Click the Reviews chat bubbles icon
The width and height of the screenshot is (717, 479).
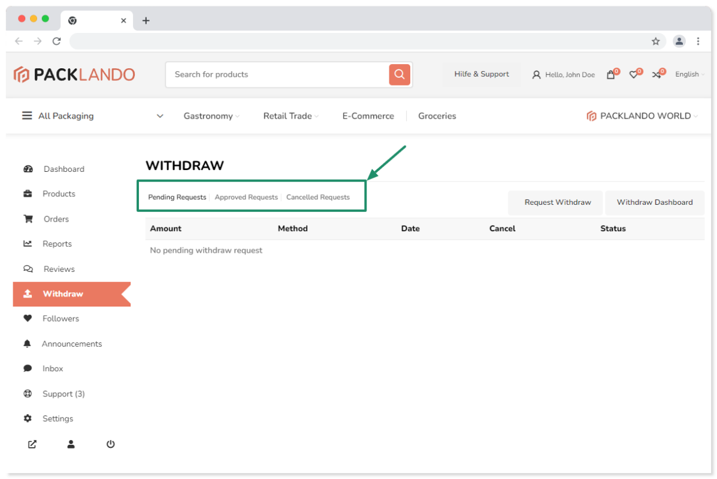coord(28,269)
